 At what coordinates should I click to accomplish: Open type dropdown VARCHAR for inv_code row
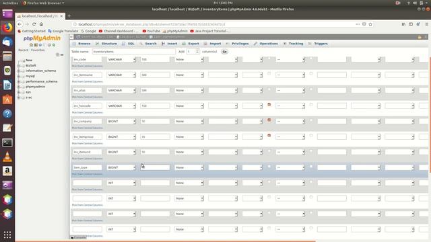(x=121, y=59)
